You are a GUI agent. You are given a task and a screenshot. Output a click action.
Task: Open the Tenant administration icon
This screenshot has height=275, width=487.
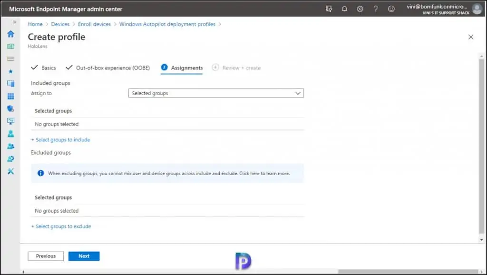pyautogui.click(x=10, y=159)
